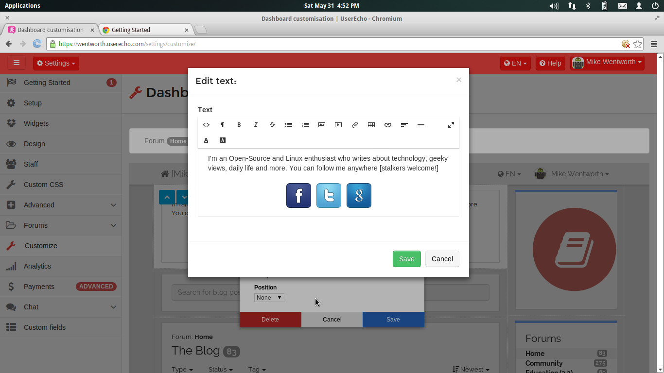This screenshot has height=373, width=664.
Task: Open text alignment options
Action: [404, 125]
